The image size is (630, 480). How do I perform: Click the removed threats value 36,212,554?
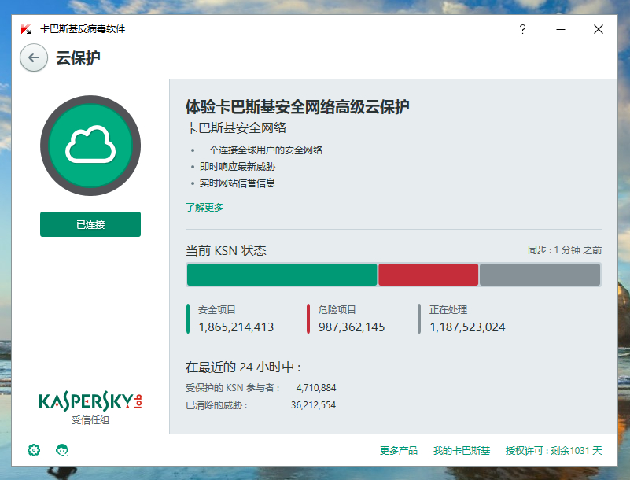[313, 404]
